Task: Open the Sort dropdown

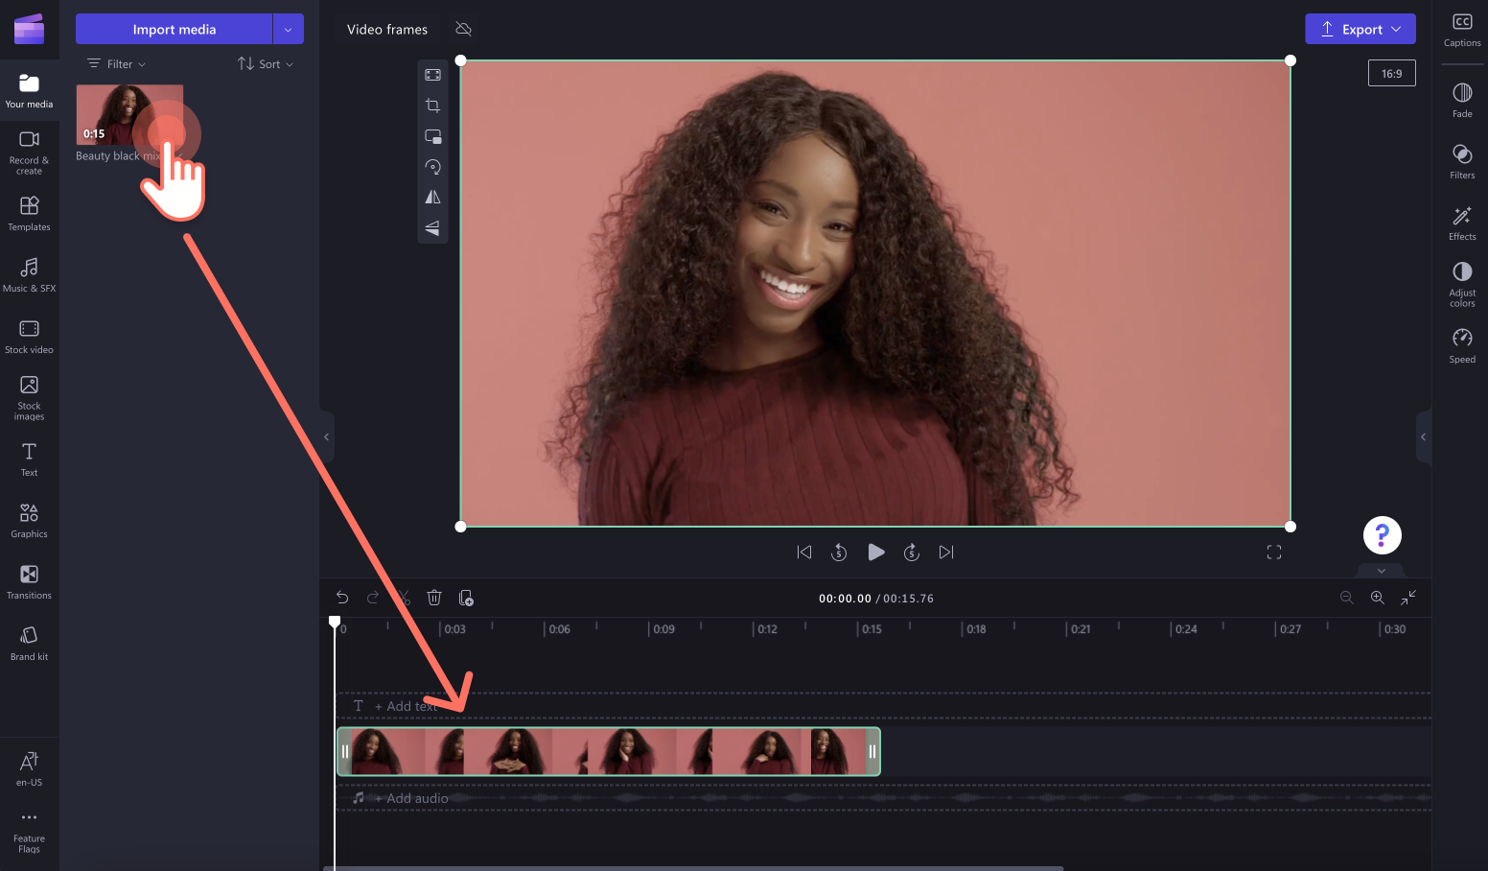Action: [265, 63]
